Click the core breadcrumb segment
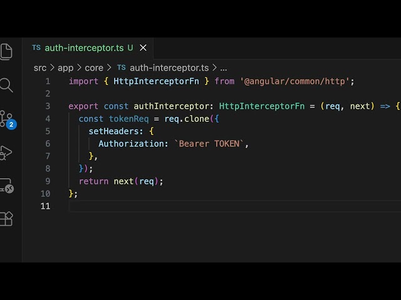The width and height of the screenshot is (401, 300). [x=94, y=68]
